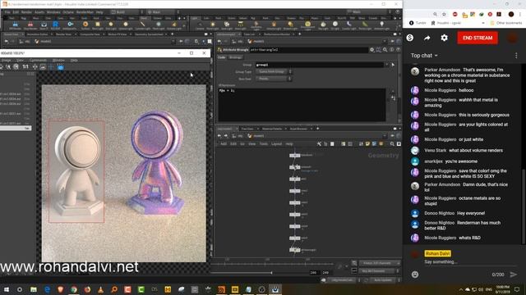Image resolution: width=526 pixels, height=295 pixels.
Task: Expand the Group field dropdown arrow
Action: (387, 65)
